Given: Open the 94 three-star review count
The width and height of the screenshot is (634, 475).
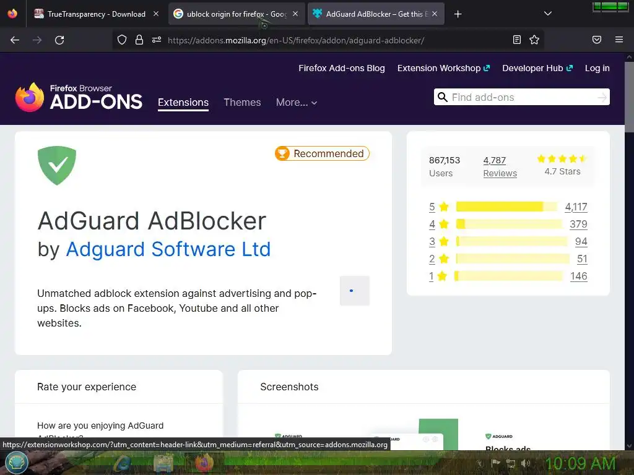Looking at the screenshot, I should (581, 242).
